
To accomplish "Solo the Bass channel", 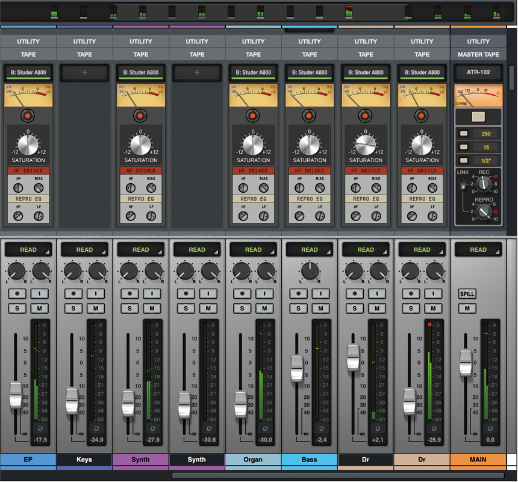I will tap(298, 308).
